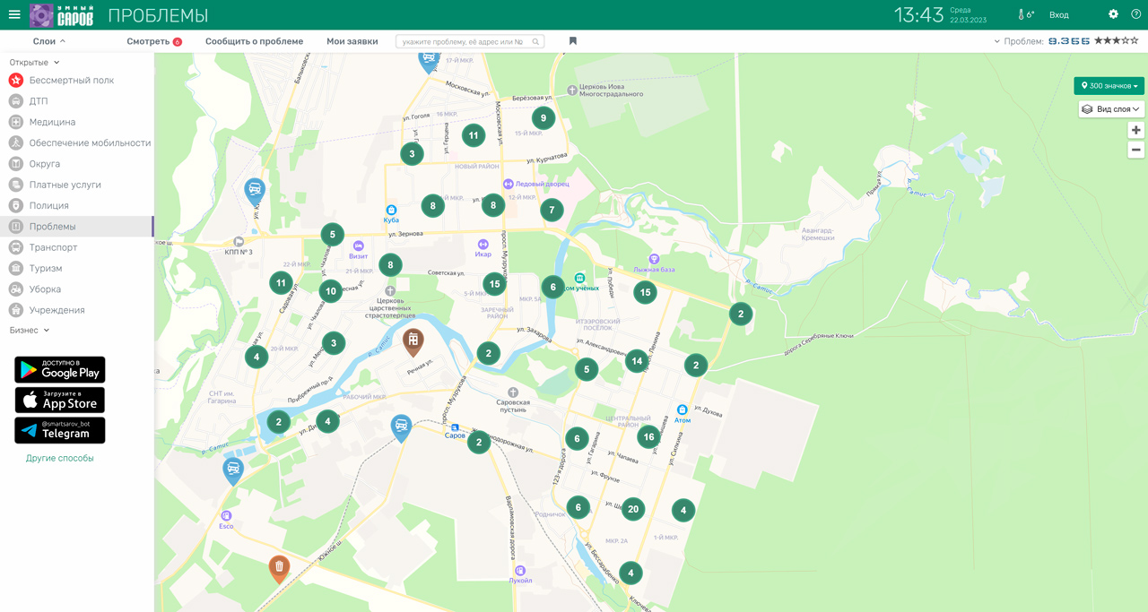Viewport: 1148px width, 612px height.
Task: Open the cluster marker showing 14
Action: click(x=637, y=361)
